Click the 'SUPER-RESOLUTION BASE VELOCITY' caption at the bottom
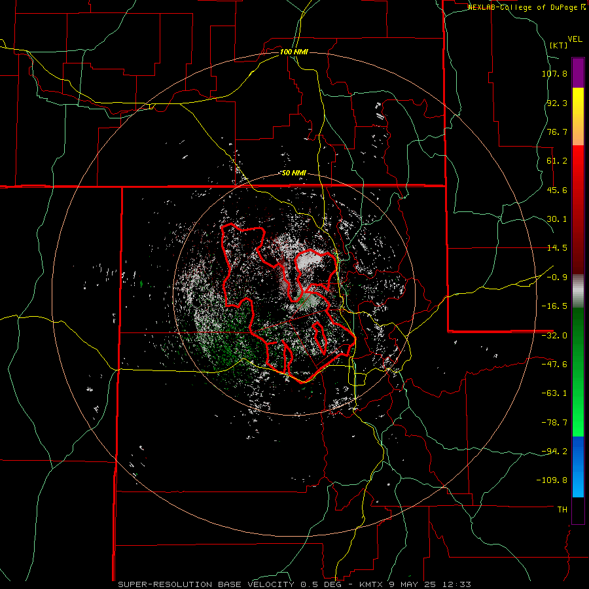Screen dimensions: 589x589 click(206, 584)
